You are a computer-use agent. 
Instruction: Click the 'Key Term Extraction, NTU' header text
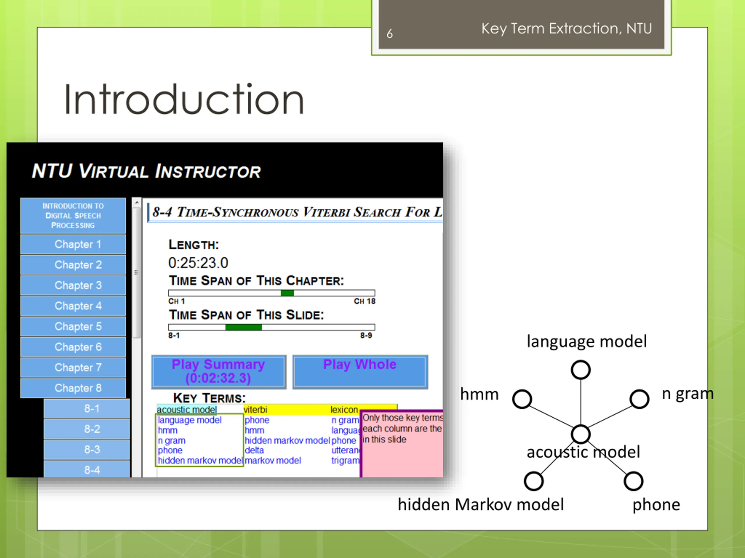[x=567, y=28]
